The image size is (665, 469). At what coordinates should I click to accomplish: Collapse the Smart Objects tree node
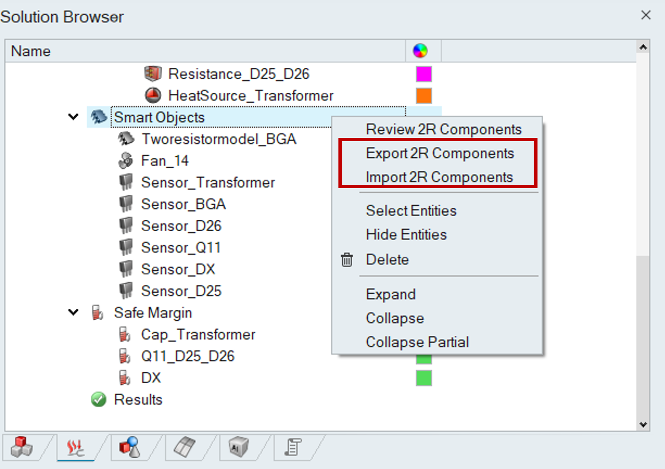[x=73, y=117]
